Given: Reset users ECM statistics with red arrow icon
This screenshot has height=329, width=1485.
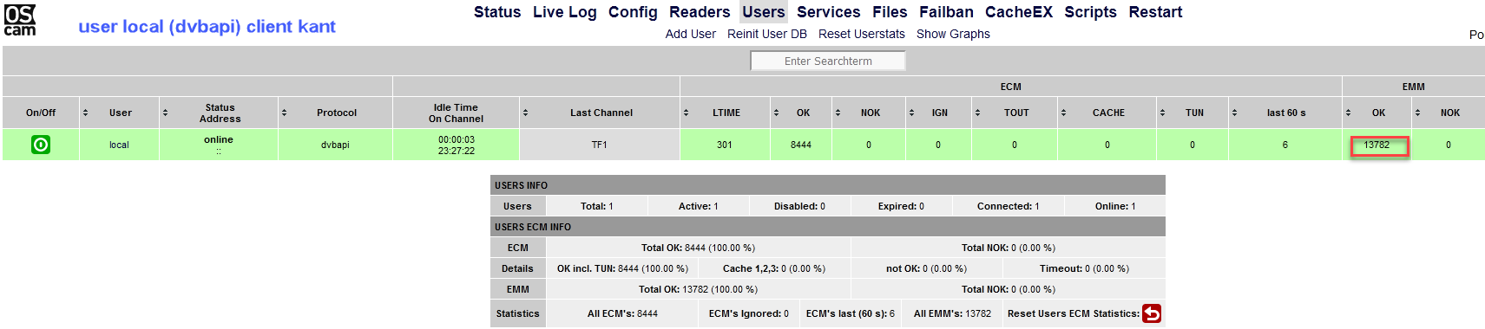Looking at the screenshot, I should (1152, 313).
